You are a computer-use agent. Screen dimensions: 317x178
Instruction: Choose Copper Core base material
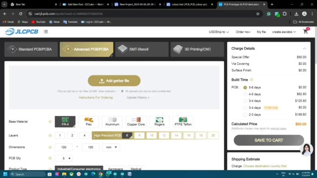(x=136, y=122)
